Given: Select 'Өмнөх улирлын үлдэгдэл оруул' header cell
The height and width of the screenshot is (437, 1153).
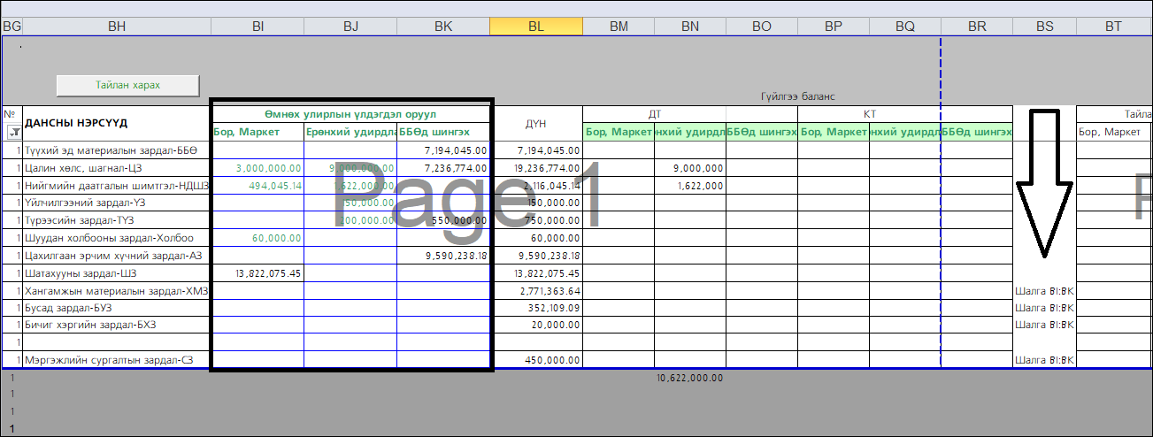Looking at the screenshot, I should pos(350,114).
